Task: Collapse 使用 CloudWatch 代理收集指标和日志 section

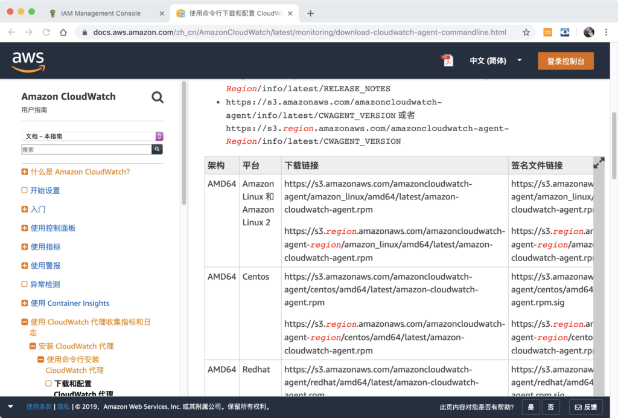Action: tap(24, 322)
